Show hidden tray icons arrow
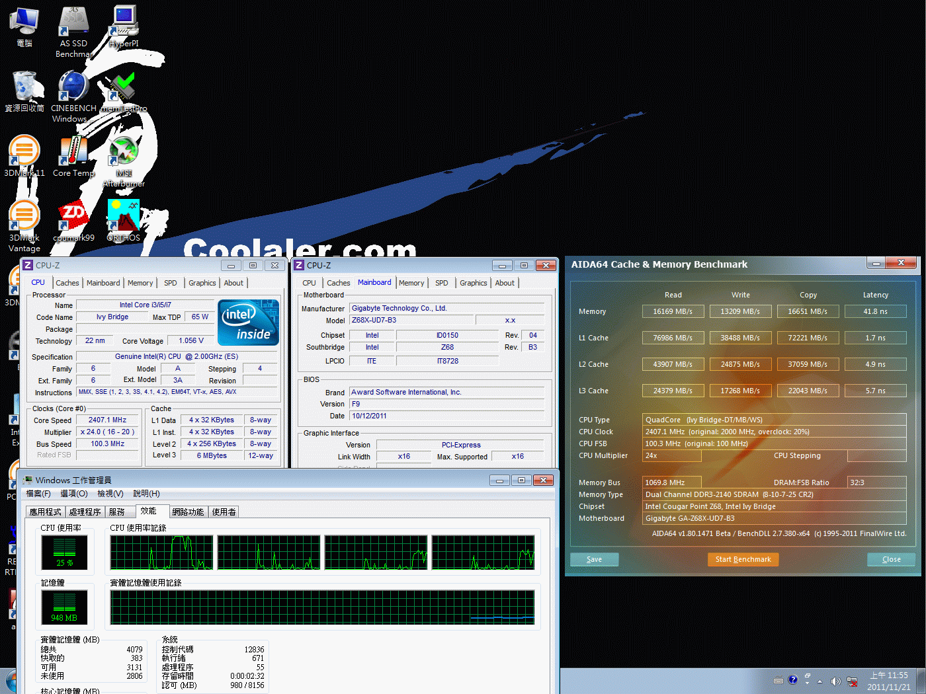Image resolution: width=926 pixels, height=694 pixels. point(820,681)
